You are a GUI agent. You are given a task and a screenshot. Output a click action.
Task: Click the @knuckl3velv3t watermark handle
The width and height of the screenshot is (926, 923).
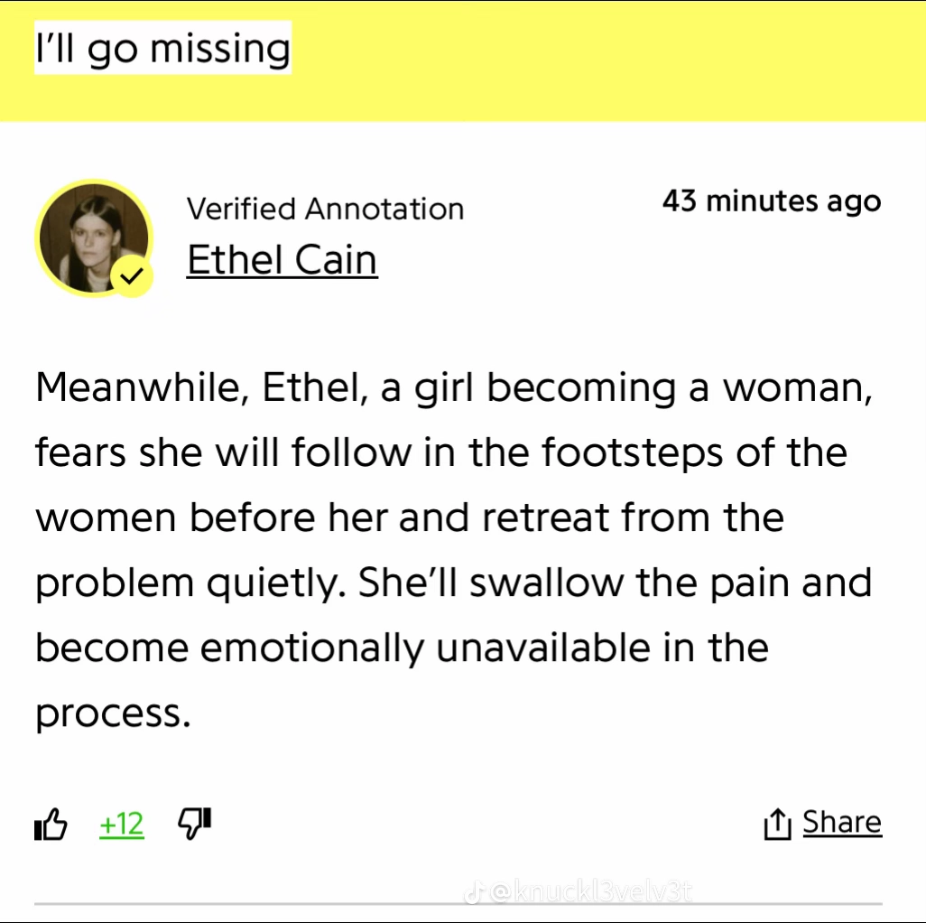[x=592, y=892]
